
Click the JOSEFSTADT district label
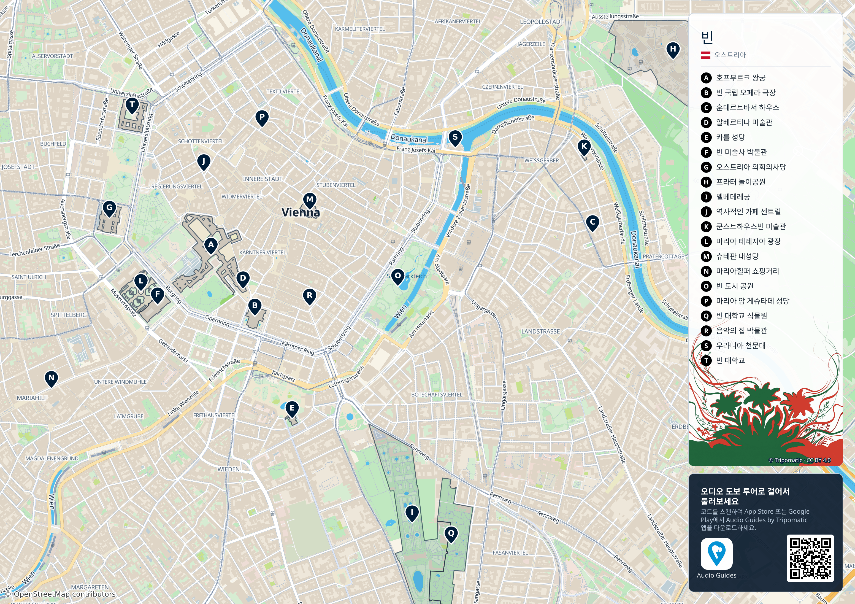[x=18, y=167]
